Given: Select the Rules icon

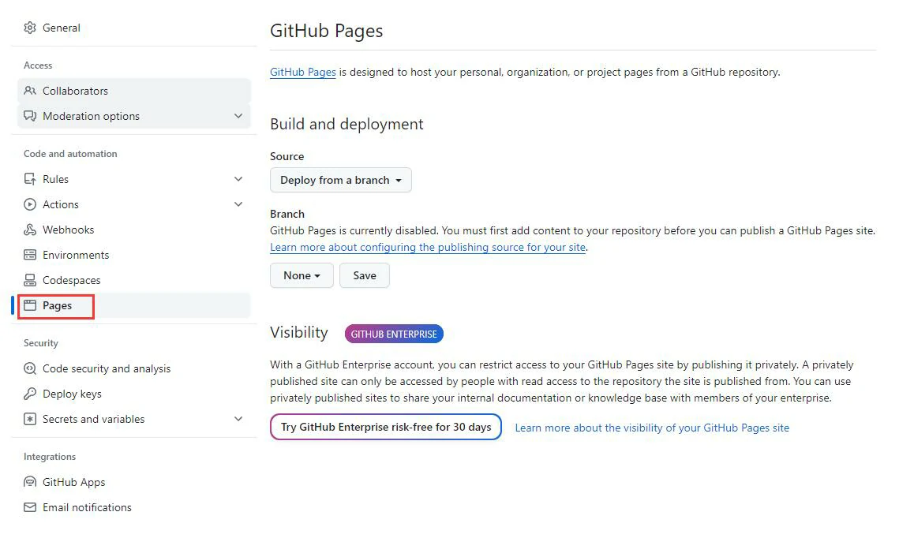Looking at the screenshot, I should (30, 179).
